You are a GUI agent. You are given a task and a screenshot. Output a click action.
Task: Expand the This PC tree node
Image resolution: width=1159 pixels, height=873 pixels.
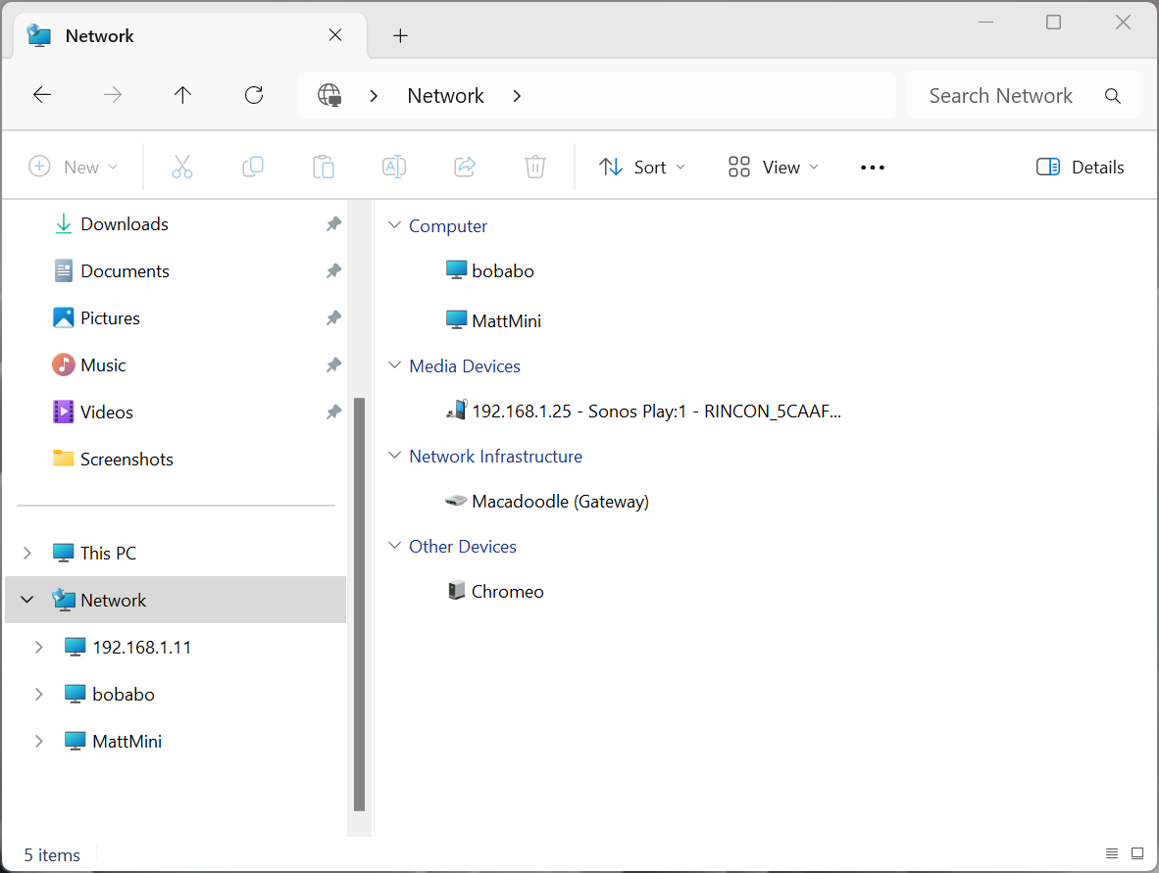click(x=27, y=554)
